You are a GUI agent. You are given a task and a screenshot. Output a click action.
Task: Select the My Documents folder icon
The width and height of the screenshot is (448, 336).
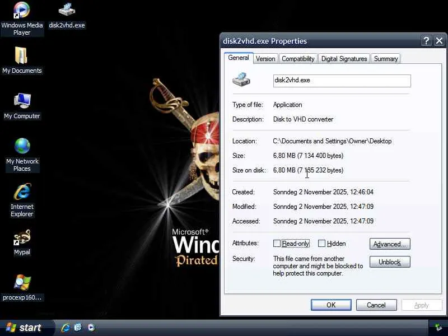pos(22,60)
